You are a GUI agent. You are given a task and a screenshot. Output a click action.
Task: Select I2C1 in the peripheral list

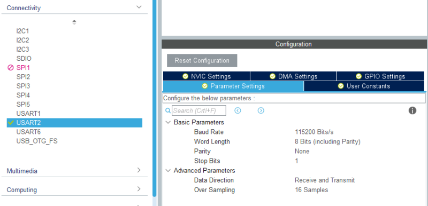[22, 31]
